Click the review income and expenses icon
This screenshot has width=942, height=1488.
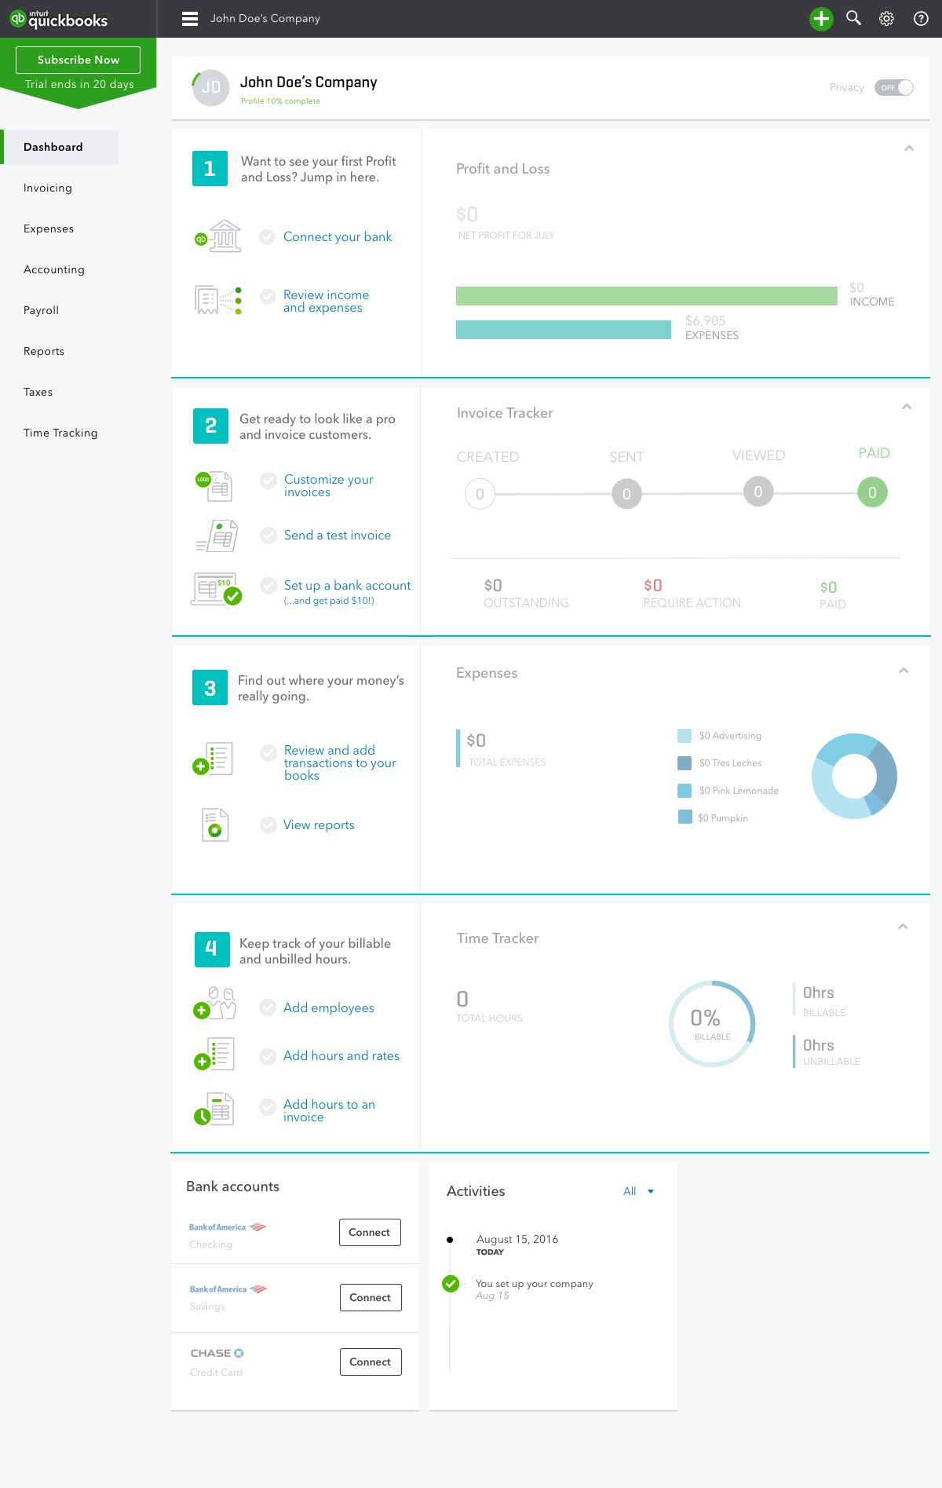coord(218,300)
